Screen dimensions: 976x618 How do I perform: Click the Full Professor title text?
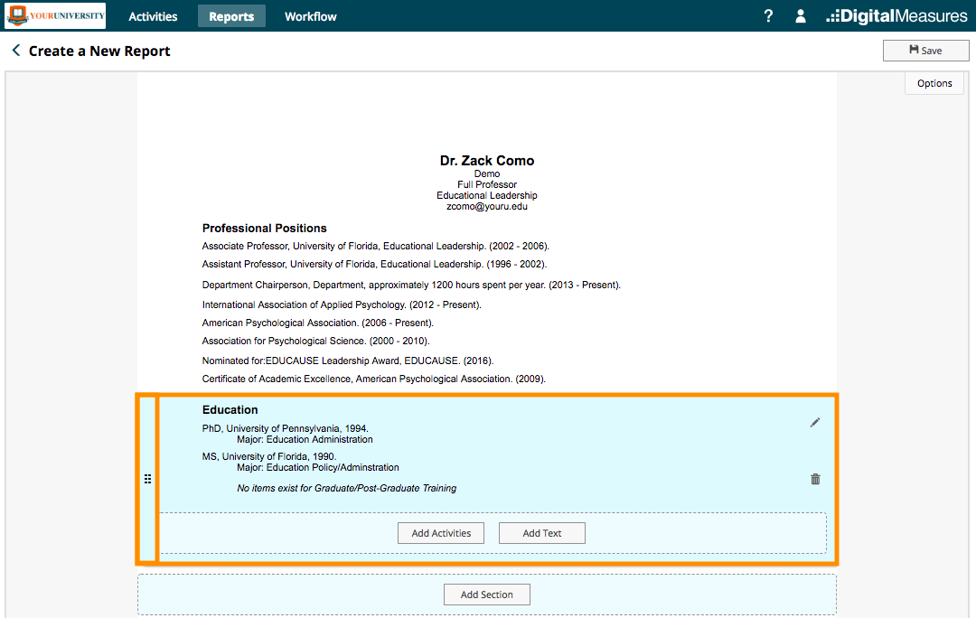487,185
